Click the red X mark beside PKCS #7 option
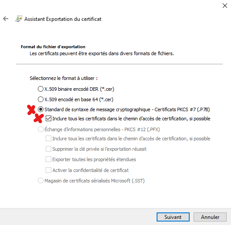 (x=31, y=110)
